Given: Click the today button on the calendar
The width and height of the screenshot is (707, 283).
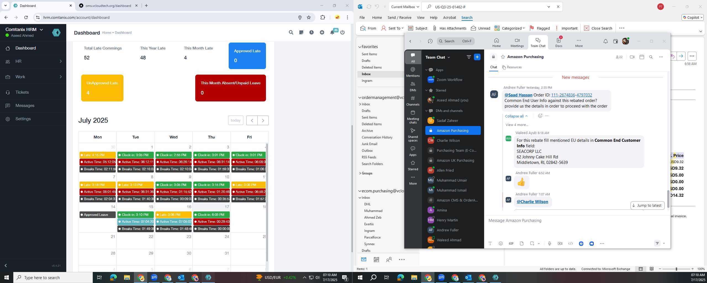Looking at the screenshot, I should coord(236,120).
